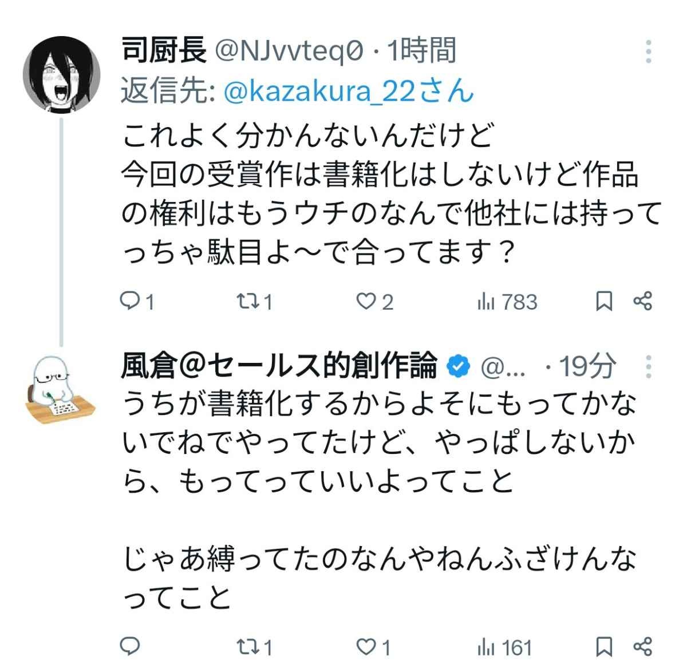
Task: View analytics showing 161 views
Action: pyautogui.click(x=505, y=646)
